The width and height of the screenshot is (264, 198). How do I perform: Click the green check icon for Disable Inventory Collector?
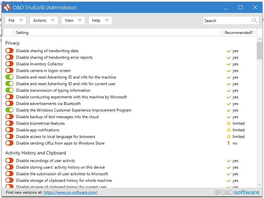pos(228,64)
